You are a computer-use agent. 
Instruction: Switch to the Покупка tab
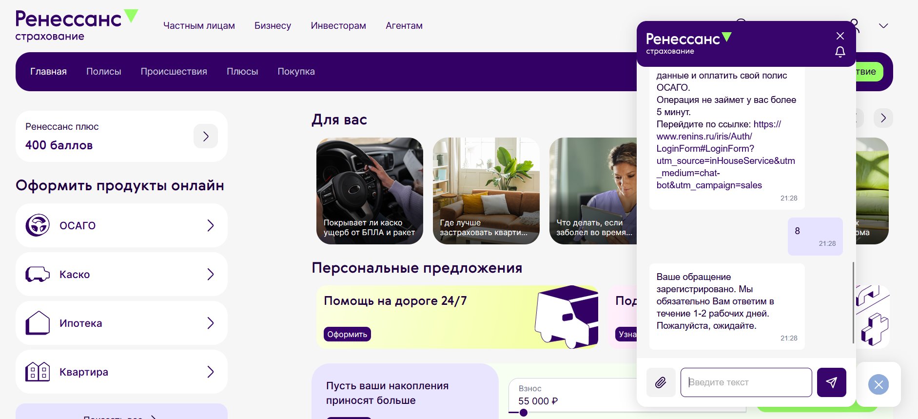pyautogui.click(x=296, y=71)
